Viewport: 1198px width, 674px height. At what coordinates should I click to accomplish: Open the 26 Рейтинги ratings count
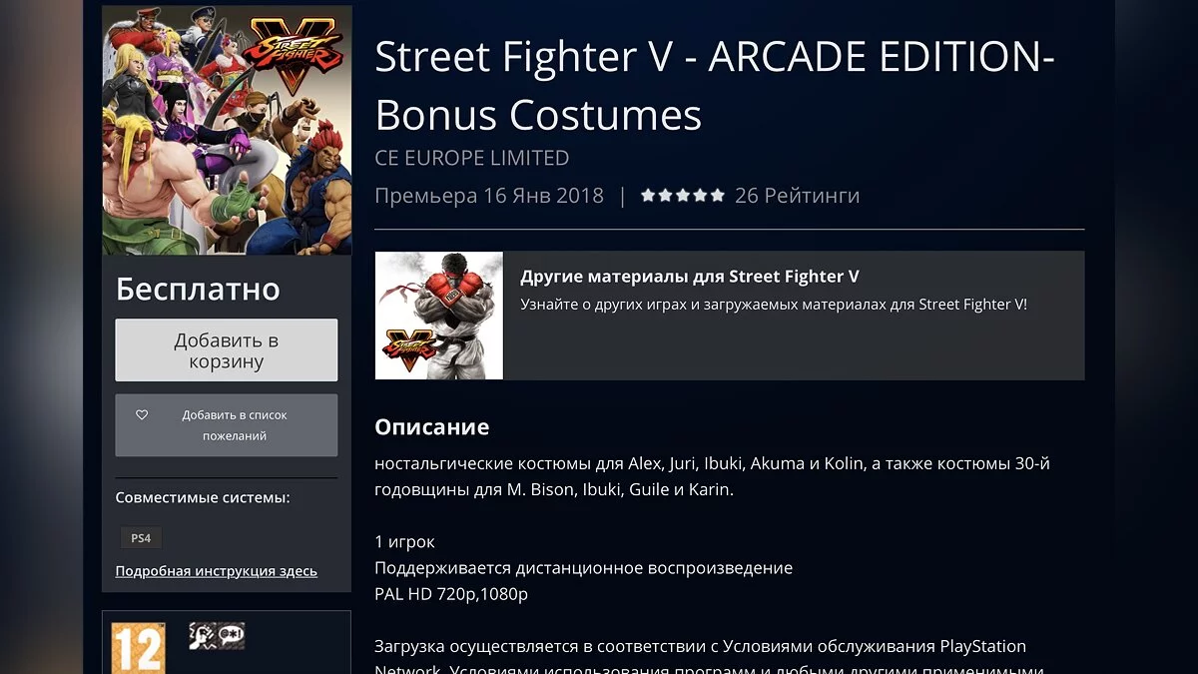pyautogui.click(x=797, y=196)
